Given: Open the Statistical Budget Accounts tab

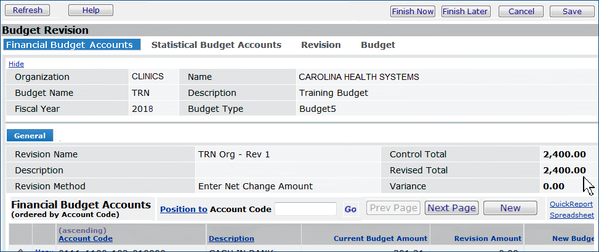Looking at the screenshot, I should click(x=216, y=45).
